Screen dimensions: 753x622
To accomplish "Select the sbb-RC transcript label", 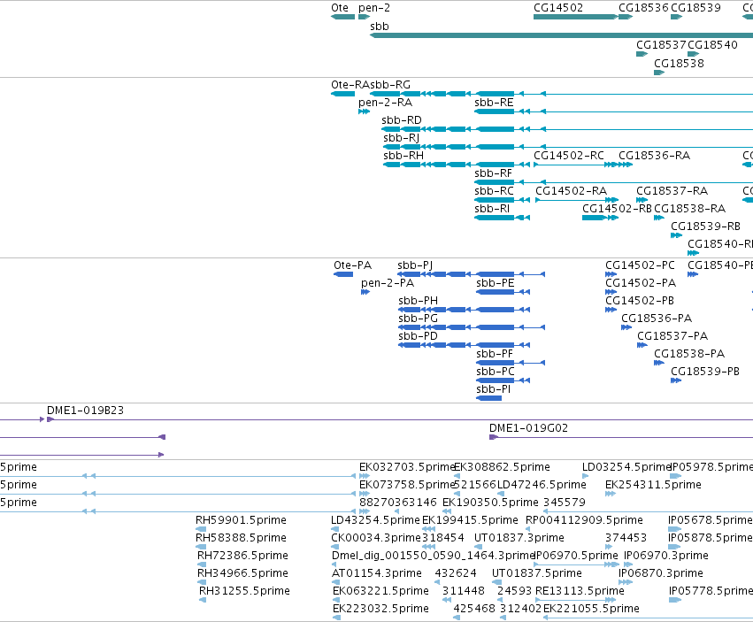I will (x=494, y=191).
